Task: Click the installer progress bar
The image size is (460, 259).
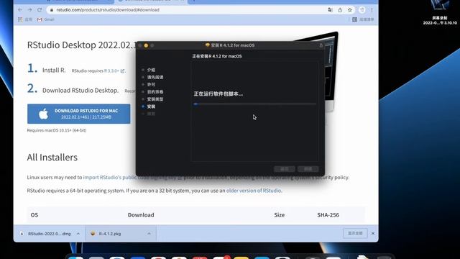Action: [254, 104]
